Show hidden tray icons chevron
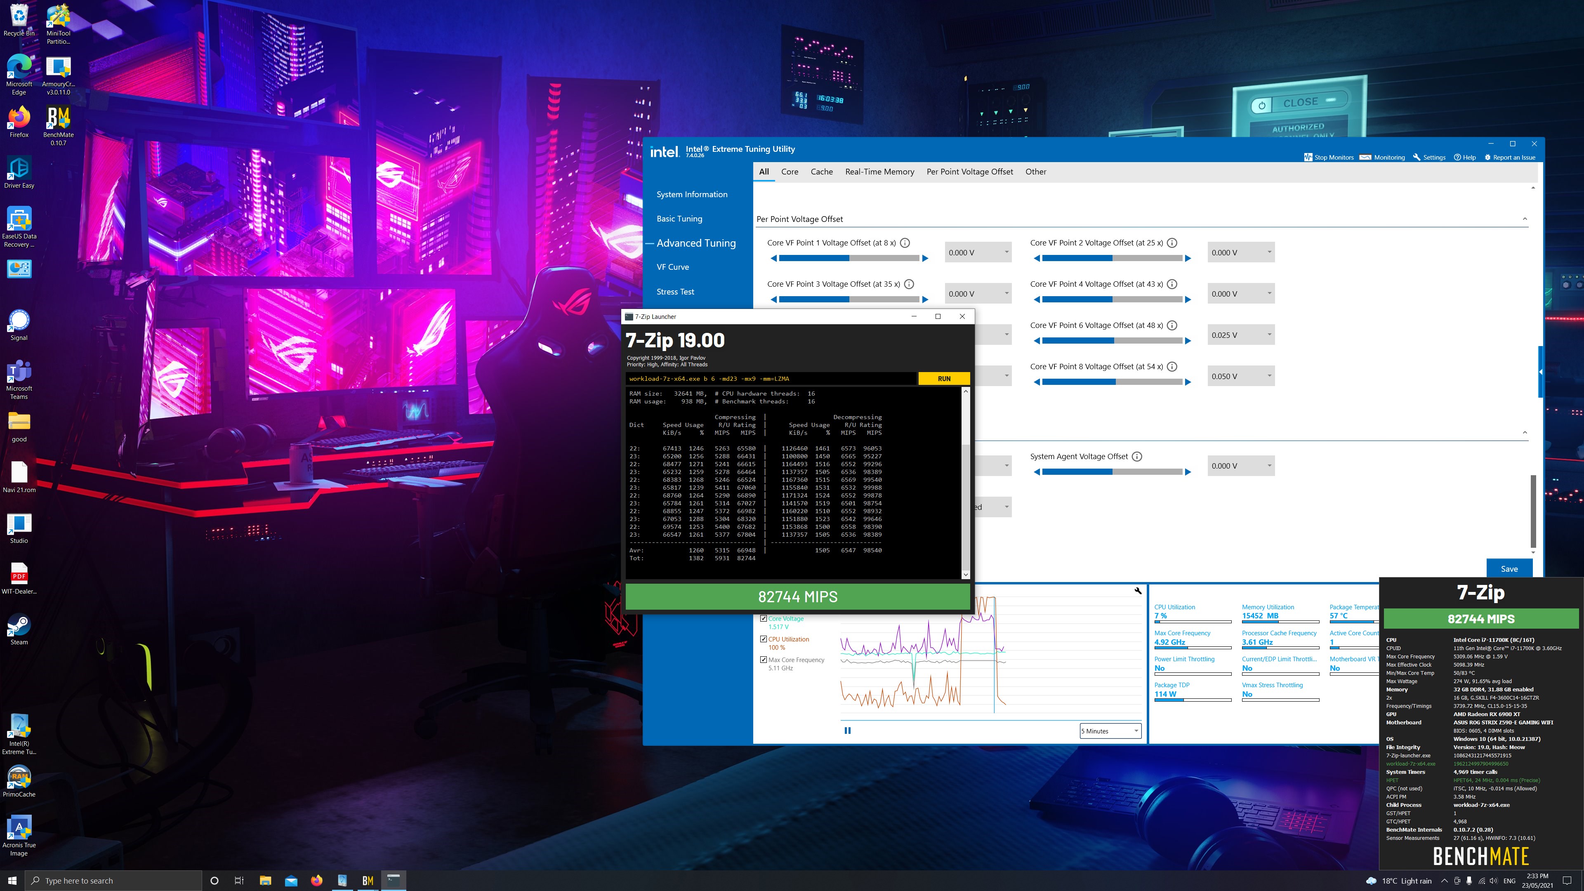This screenshot has height=891, width=1584. click(x=1444, y=881)
